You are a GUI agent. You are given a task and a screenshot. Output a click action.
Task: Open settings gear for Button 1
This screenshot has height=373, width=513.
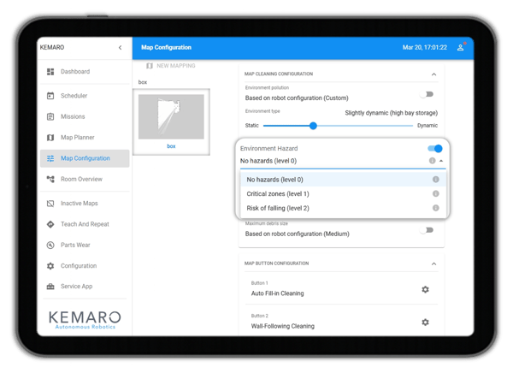coord(425,289)
